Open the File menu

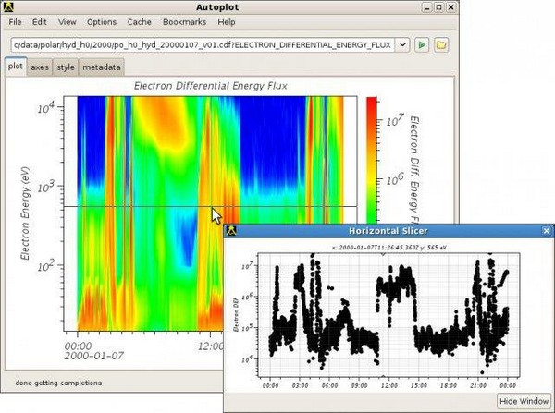coord(16,21)
